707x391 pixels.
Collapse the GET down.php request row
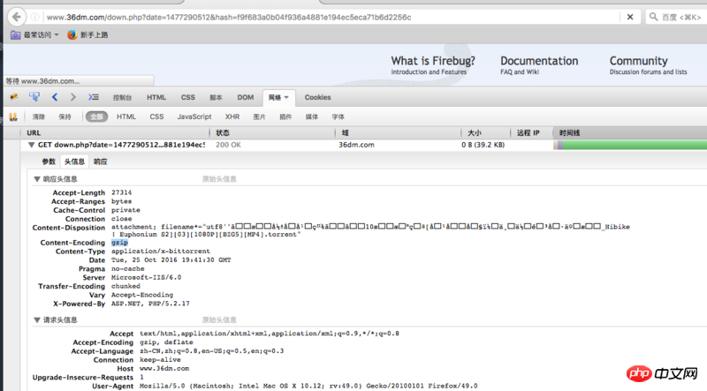31,145
